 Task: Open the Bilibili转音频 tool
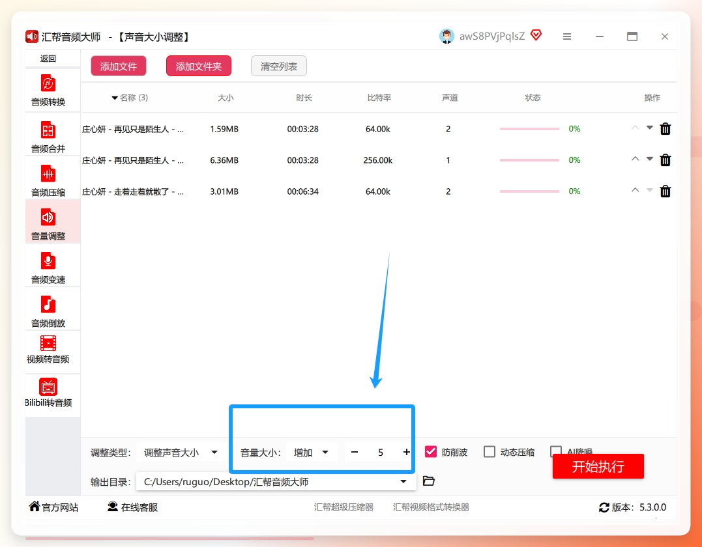pos(48,393)
